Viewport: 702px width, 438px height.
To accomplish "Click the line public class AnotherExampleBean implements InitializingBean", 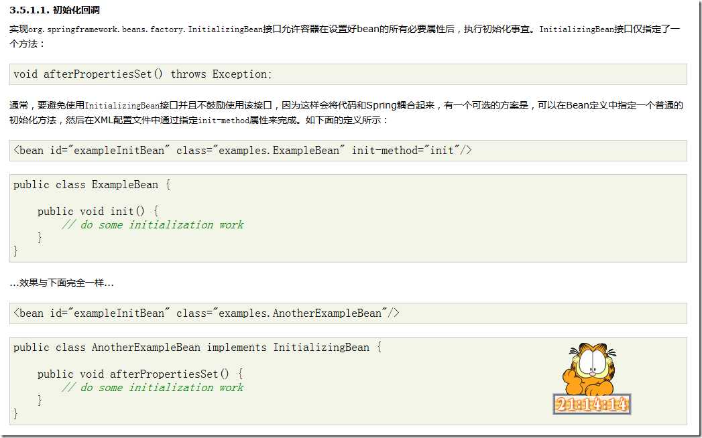I will (197, 348).
